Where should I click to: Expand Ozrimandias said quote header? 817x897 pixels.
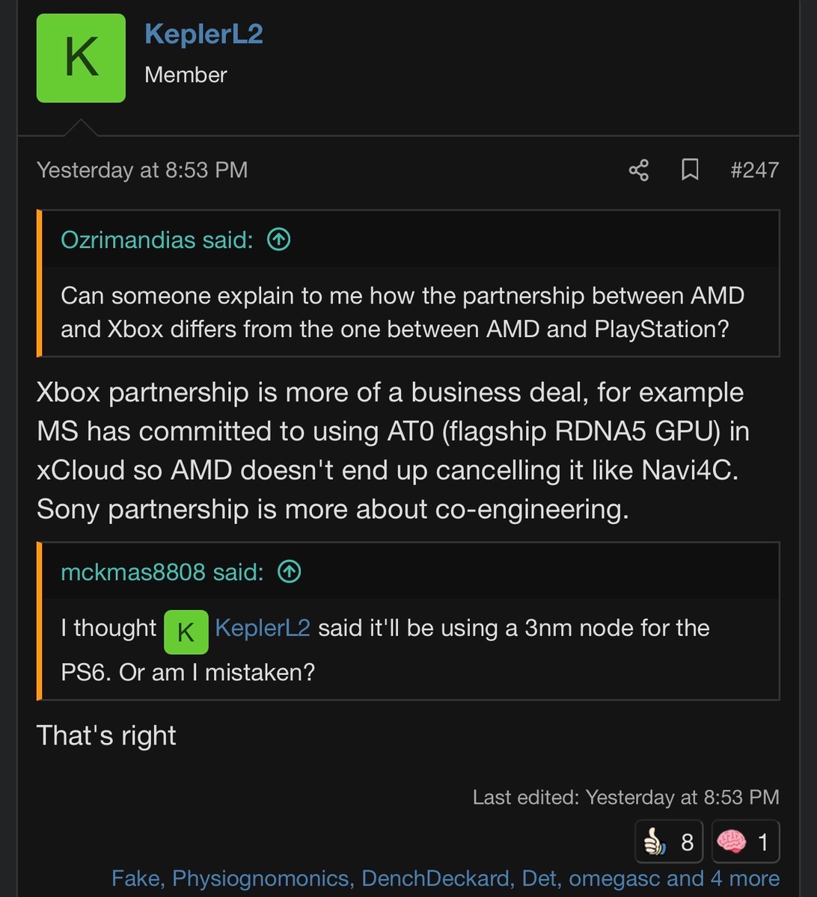coord(156,240)
